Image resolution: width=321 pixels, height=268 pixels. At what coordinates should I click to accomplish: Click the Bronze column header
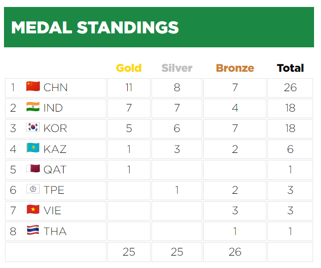pyautogui.click(x=235, y=68)
